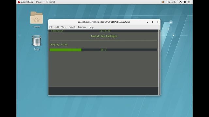Image resolution: width=209 pixels, height=117 pixels.
Task: Open the Applications menu in top bar
Action: click(27, 2)
